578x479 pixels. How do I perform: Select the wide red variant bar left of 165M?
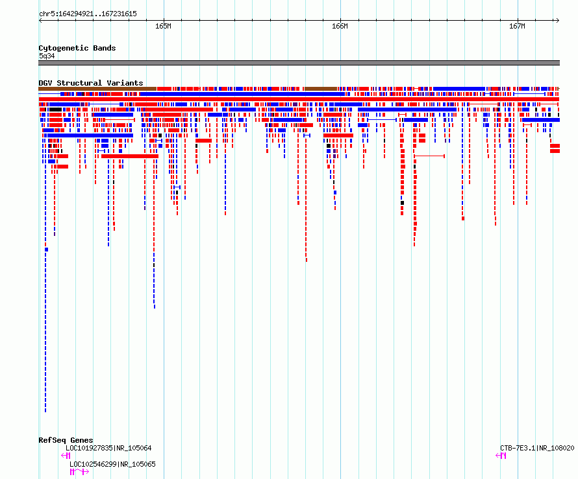130,156
